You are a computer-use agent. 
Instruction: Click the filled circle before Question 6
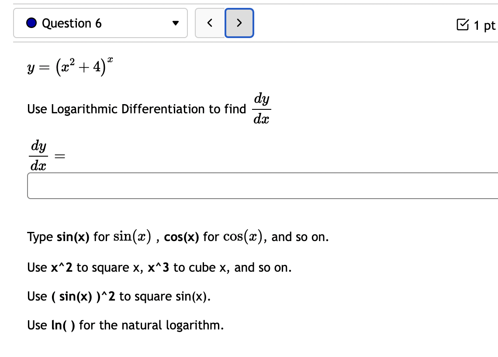[x=31, y=23]
